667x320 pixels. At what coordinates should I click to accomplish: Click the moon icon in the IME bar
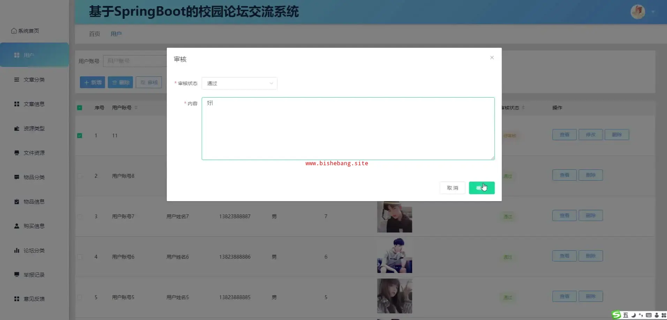pos(634,315)
